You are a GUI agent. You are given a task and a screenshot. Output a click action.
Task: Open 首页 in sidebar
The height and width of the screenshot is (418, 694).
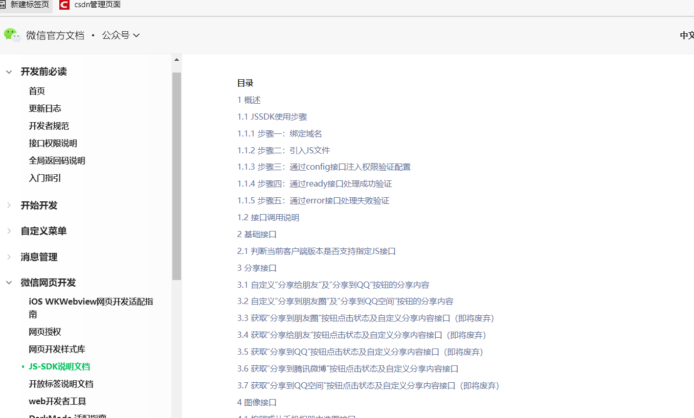point(37,91)
